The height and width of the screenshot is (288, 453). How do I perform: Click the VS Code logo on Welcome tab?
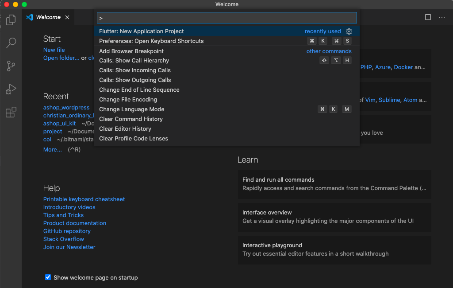30,17
